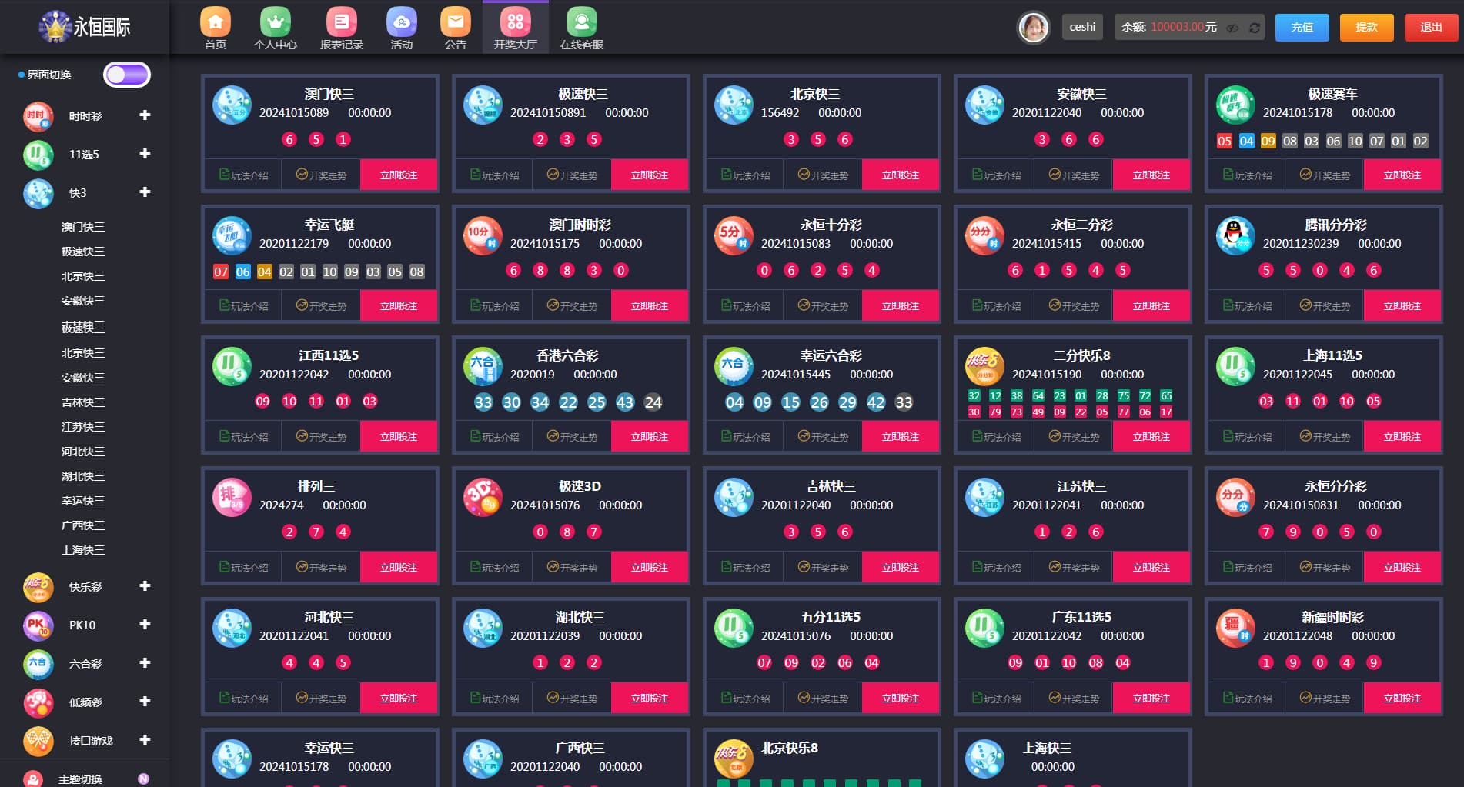Click the blue 充值 recharge button
Screen dimensions: 1464x787
1302,28
